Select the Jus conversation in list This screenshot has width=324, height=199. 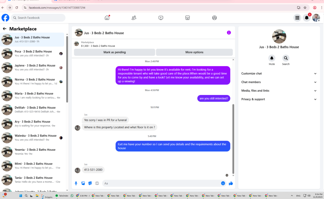point(32,39)
